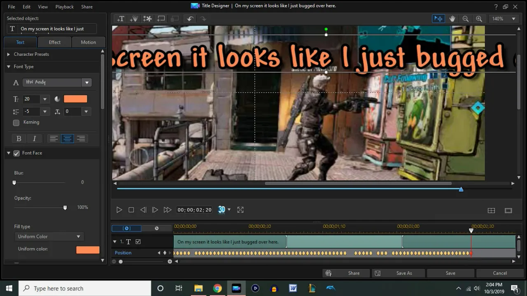This screenshot has width=527, height=296.
Task: Open the font color orange swatch
Action: 75,99
